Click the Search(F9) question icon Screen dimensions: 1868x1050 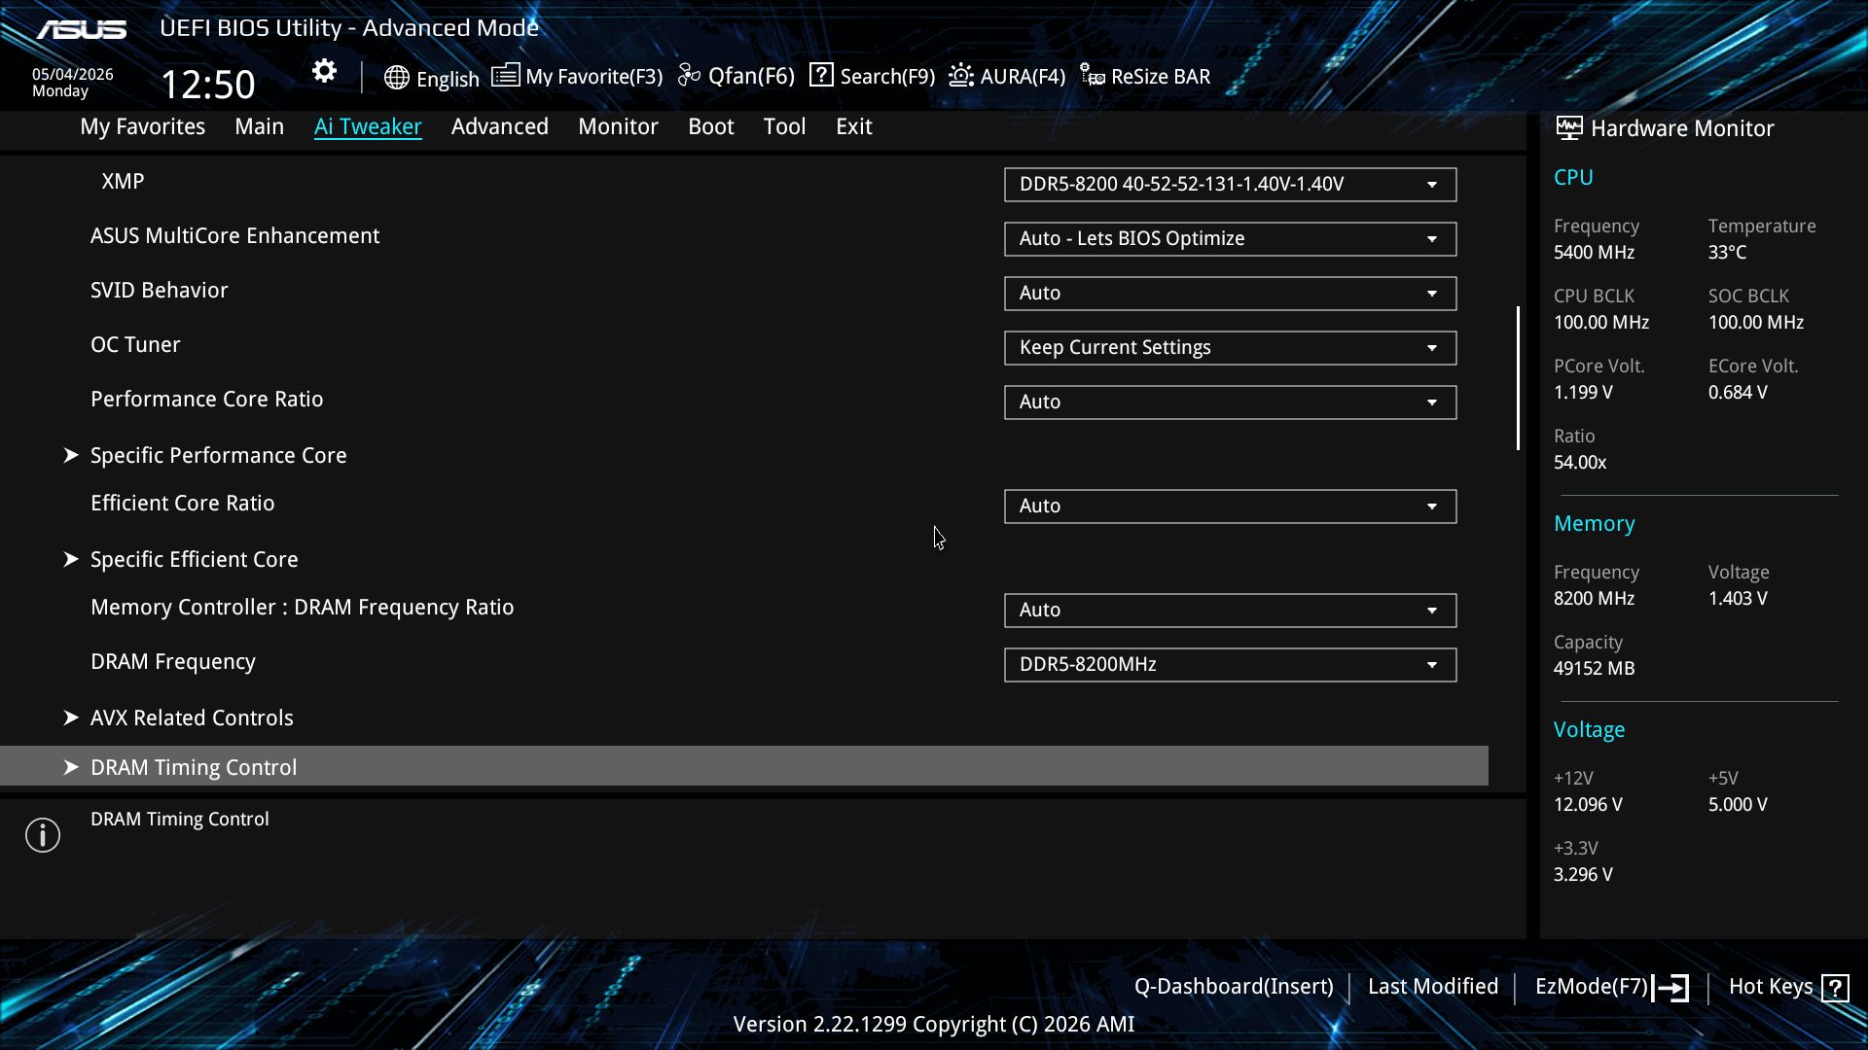pyautogui.click(x=821, y=75)
